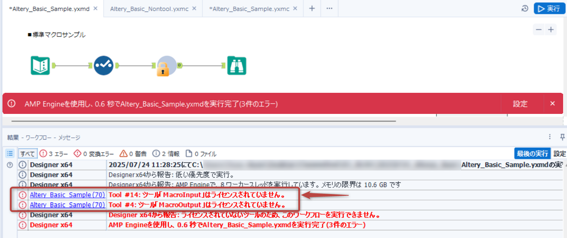Close the Altery_Basic_Sample.yxmc tab

coord(295,8)
